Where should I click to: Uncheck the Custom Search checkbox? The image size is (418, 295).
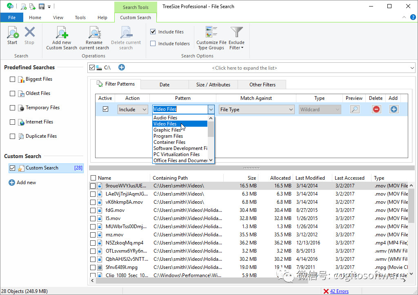tap(12, 168)
